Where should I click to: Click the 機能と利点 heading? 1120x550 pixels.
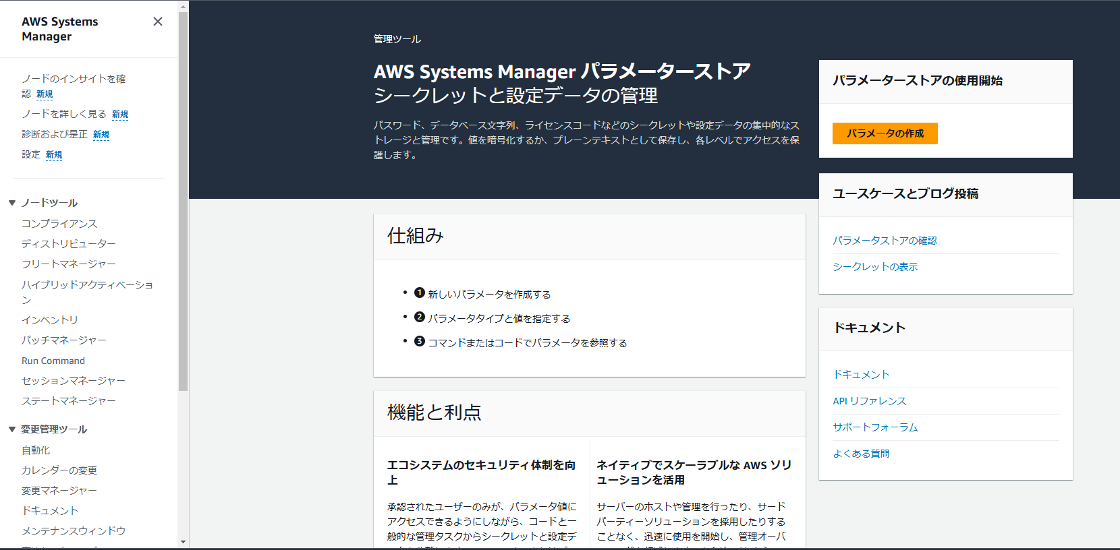coord(435,413)
